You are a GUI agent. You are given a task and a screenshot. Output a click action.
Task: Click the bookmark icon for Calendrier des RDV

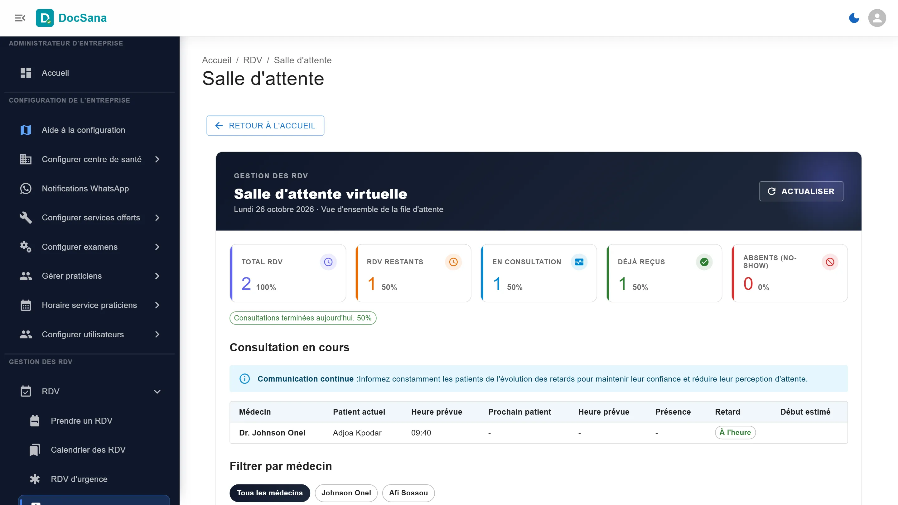click(35, 450)
